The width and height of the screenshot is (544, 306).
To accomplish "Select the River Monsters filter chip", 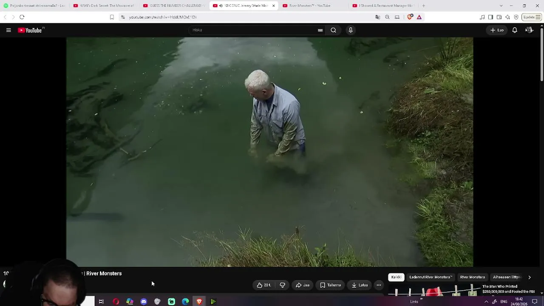I will pos(472,277).
